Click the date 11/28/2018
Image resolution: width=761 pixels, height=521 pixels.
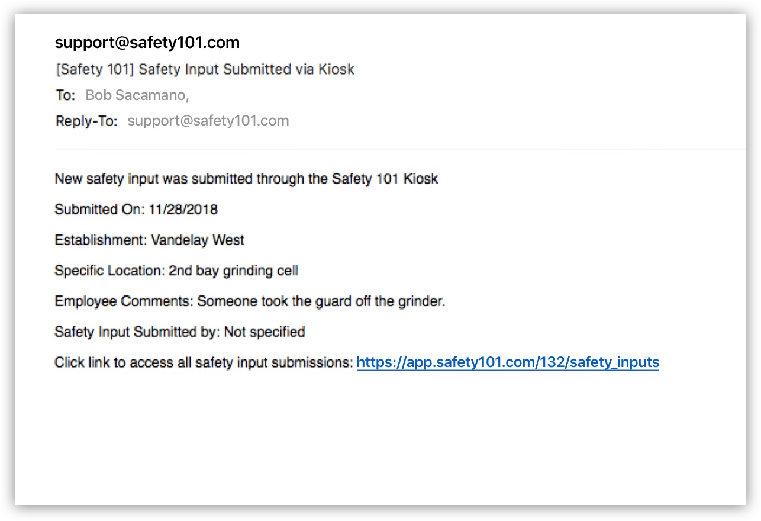(183, 209)
